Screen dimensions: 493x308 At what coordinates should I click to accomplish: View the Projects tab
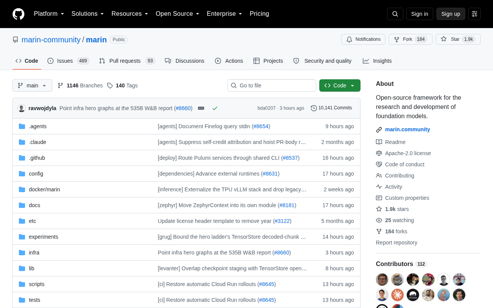[268, 61]
